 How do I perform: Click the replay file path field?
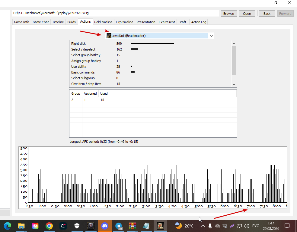click(115, 13)
